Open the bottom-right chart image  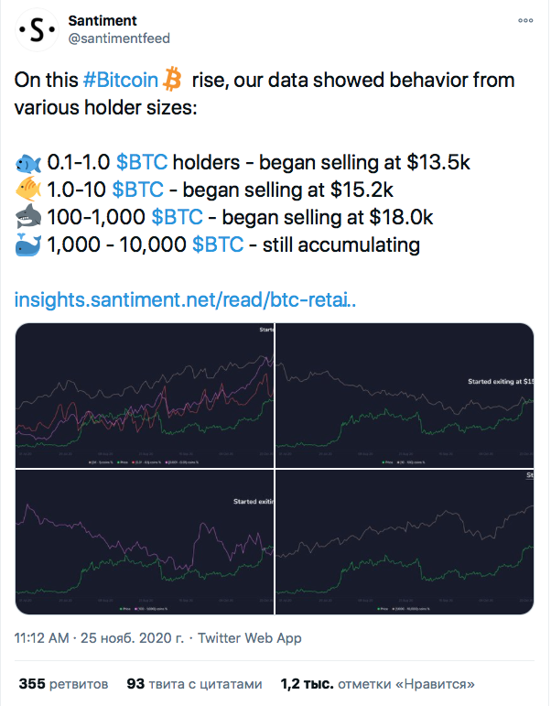coord(405,542)
